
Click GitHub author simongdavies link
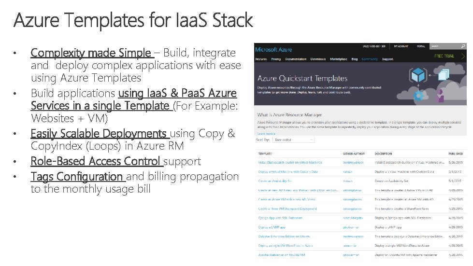(352, 190)
